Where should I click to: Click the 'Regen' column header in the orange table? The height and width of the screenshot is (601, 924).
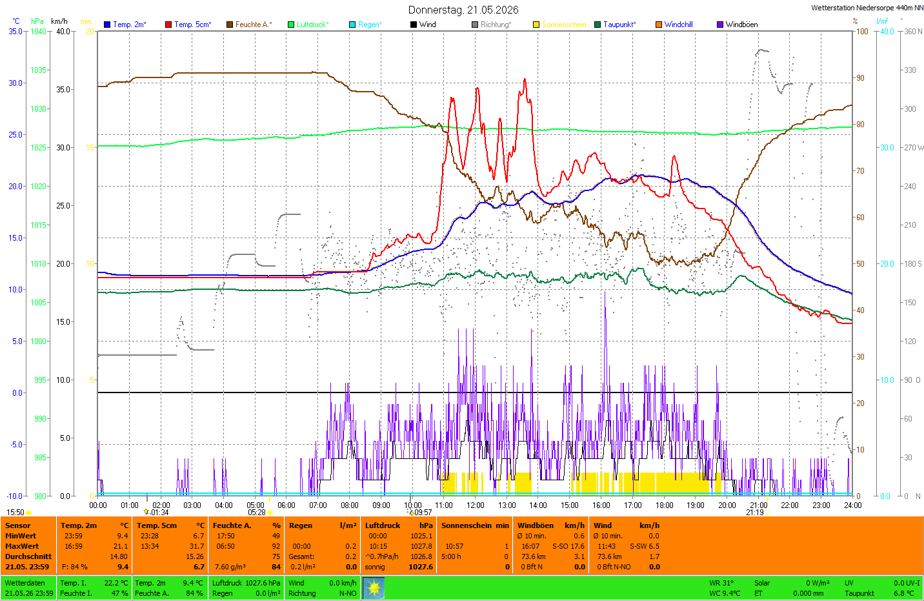301,525
